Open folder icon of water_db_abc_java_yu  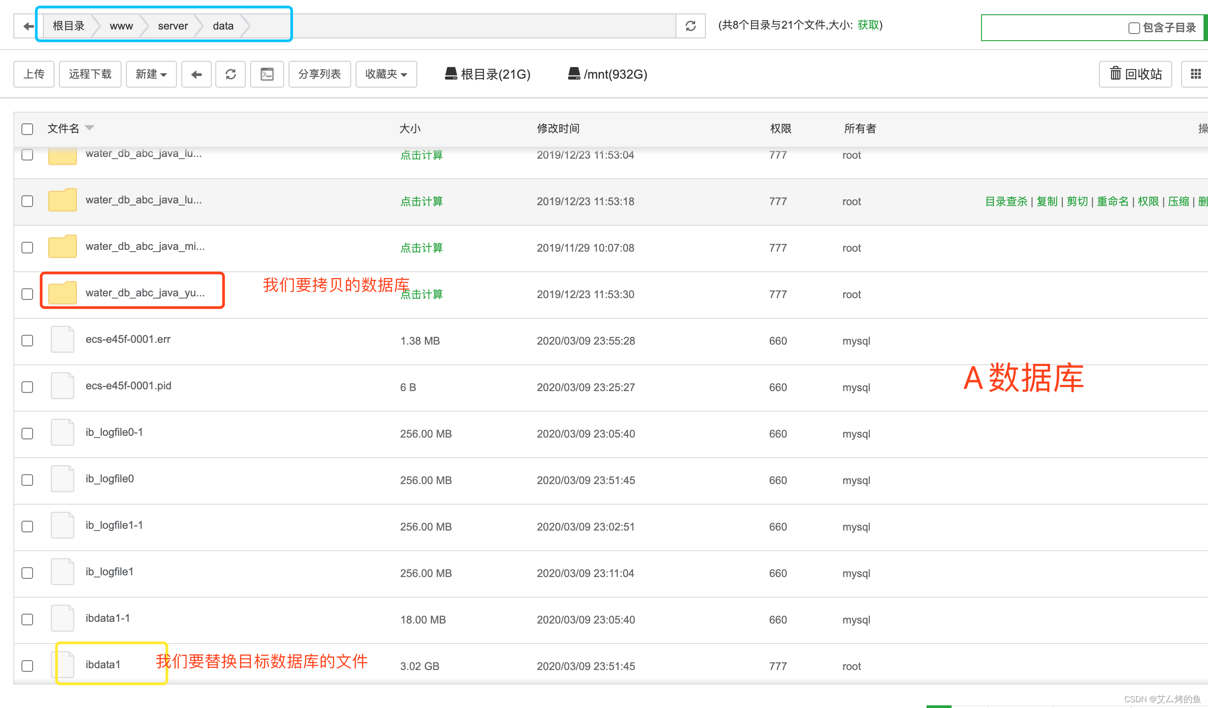click(x=62, y=293)
